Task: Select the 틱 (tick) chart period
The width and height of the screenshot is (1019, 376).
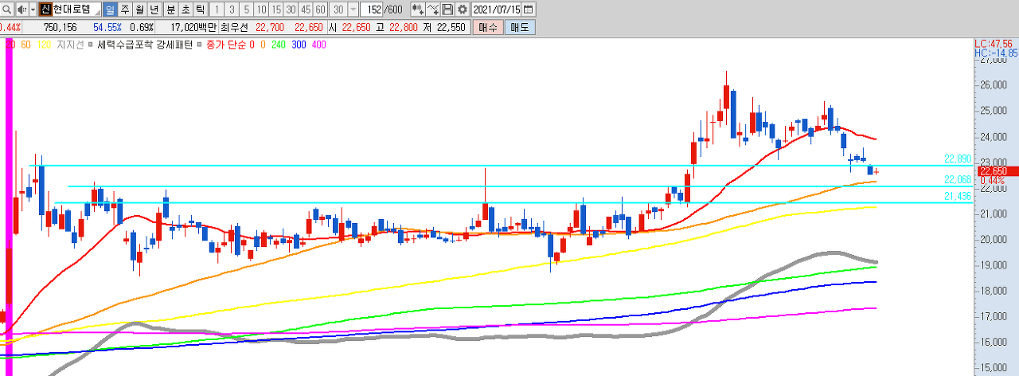Action: point(200,10)
